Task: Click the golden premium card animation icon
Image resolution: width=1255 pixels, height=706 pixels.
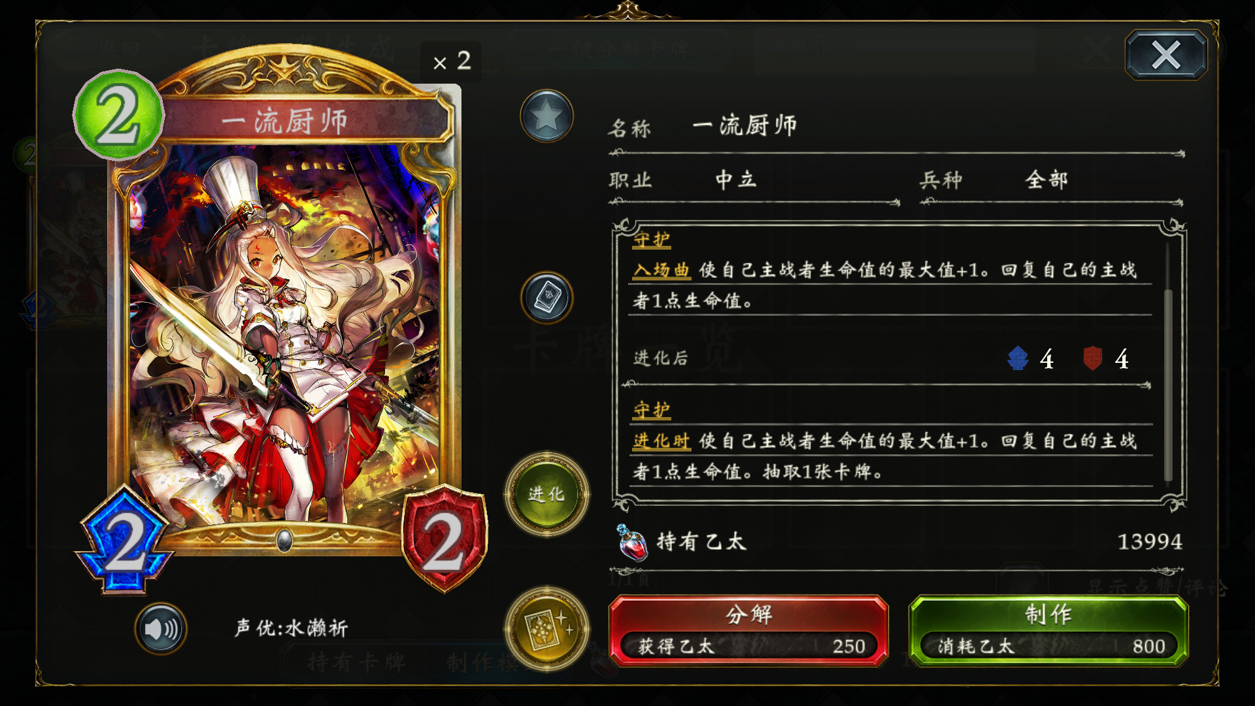Action: click(546, 629)
